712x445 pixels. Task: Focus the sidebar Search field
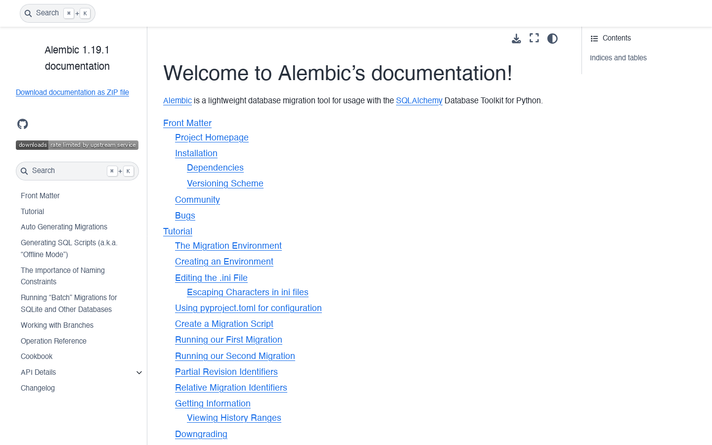click(x=77, y=171)
